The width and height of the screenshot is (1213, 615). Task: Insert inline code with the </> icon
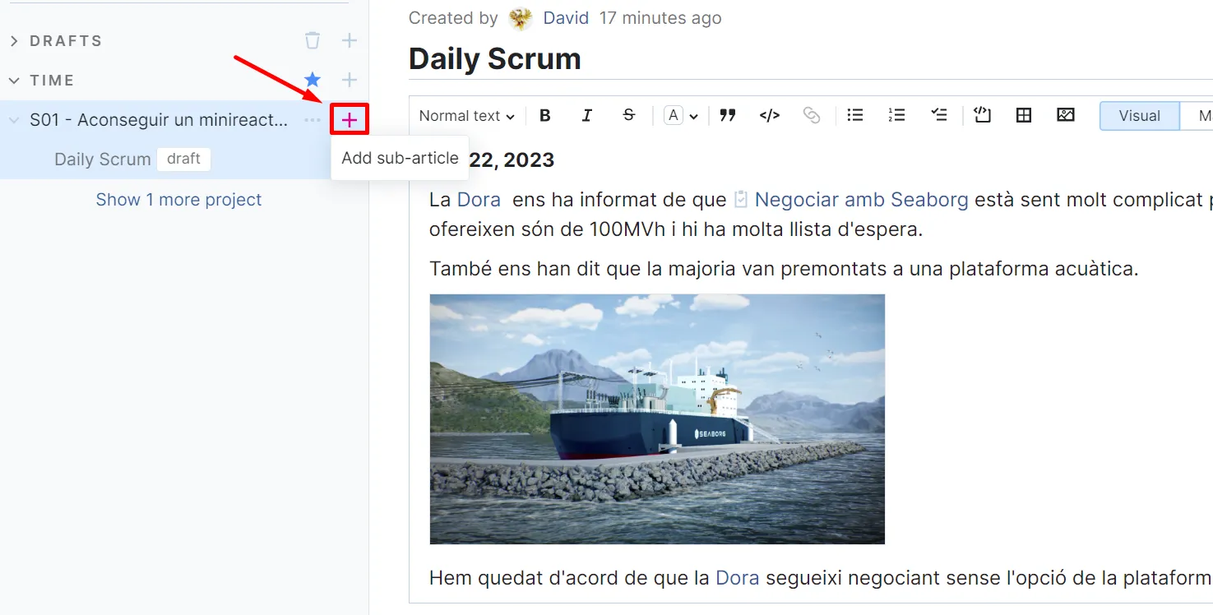coord(769,116)
